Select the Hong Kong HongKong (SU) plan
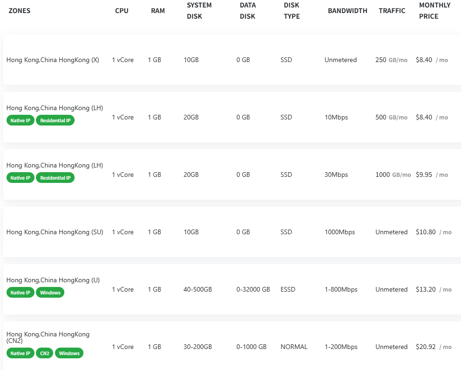This screenshot has height=370, width=461. coord(55,232)
